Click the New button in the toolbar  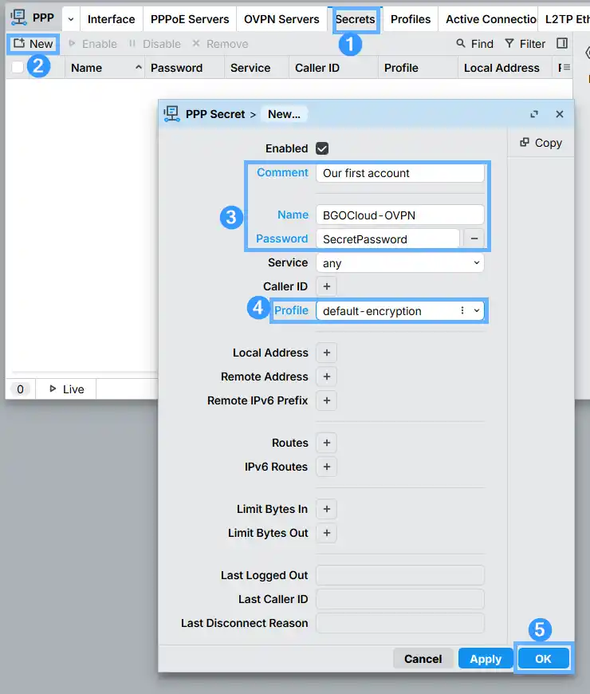[33, 44]
